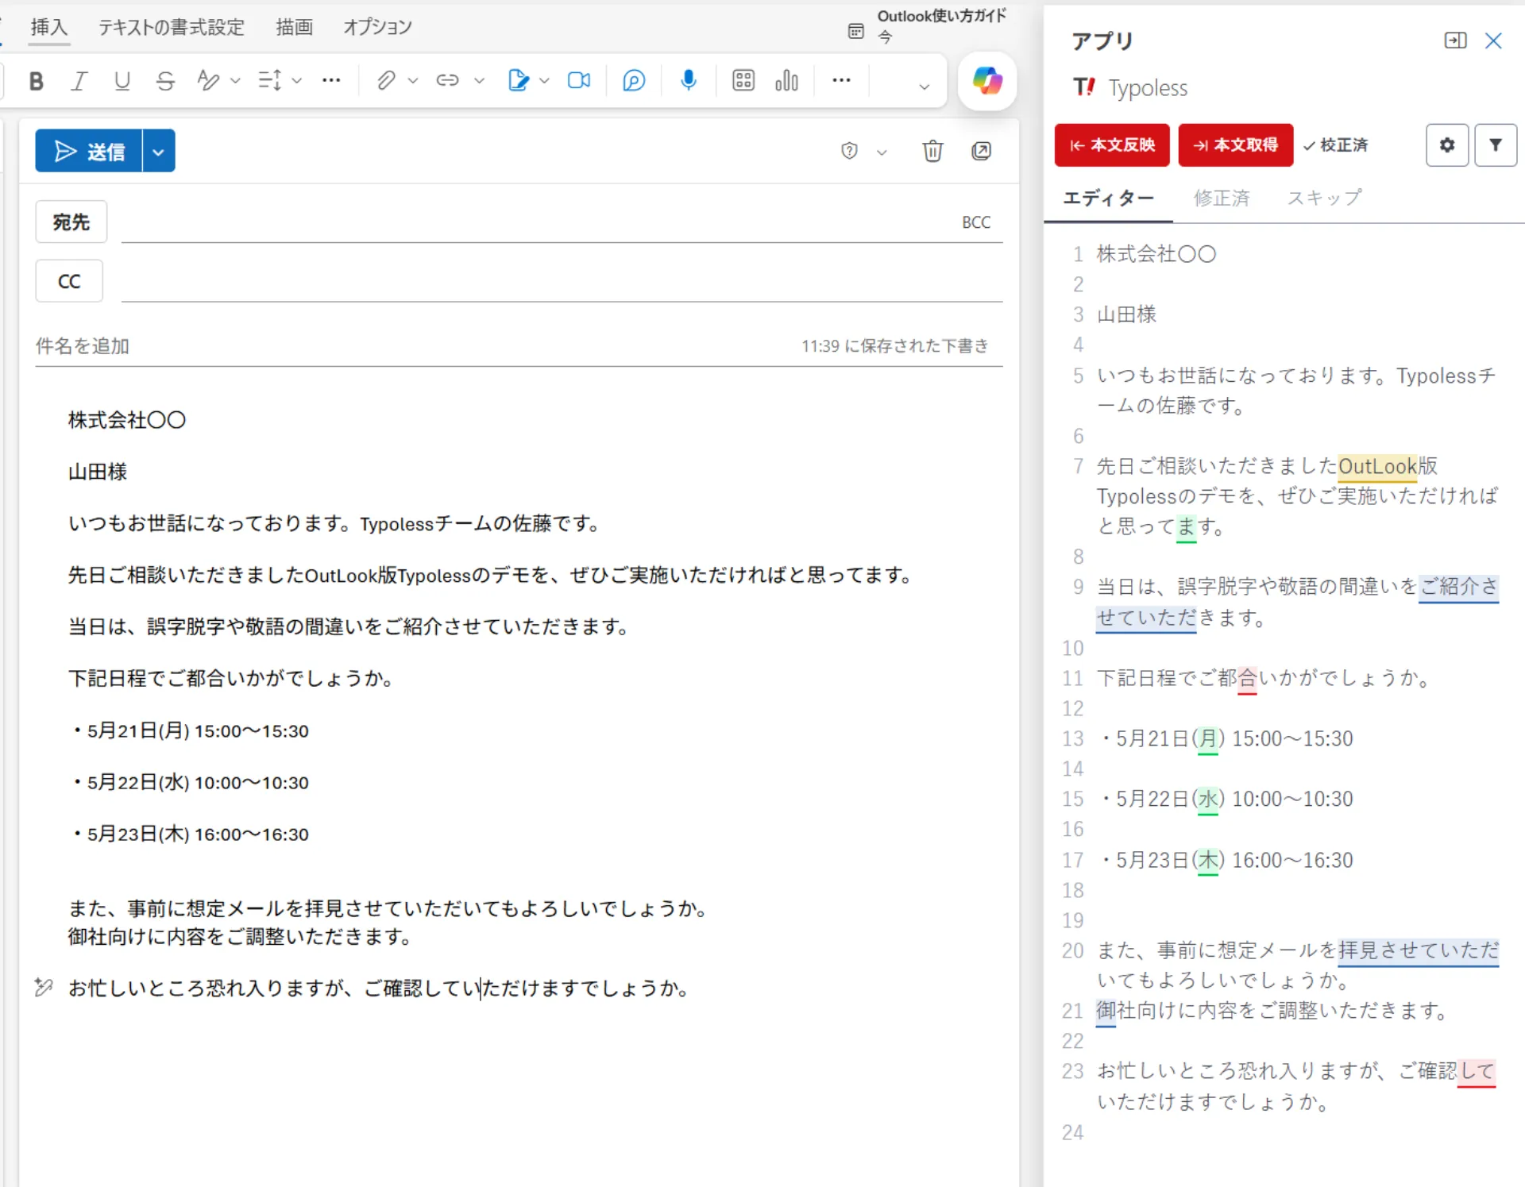Click the attach file paperclip icon
Screen dimensions: 1525x1187
(x=386, y=81)
